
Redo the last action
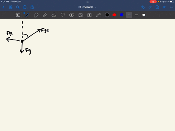point(150,7)
